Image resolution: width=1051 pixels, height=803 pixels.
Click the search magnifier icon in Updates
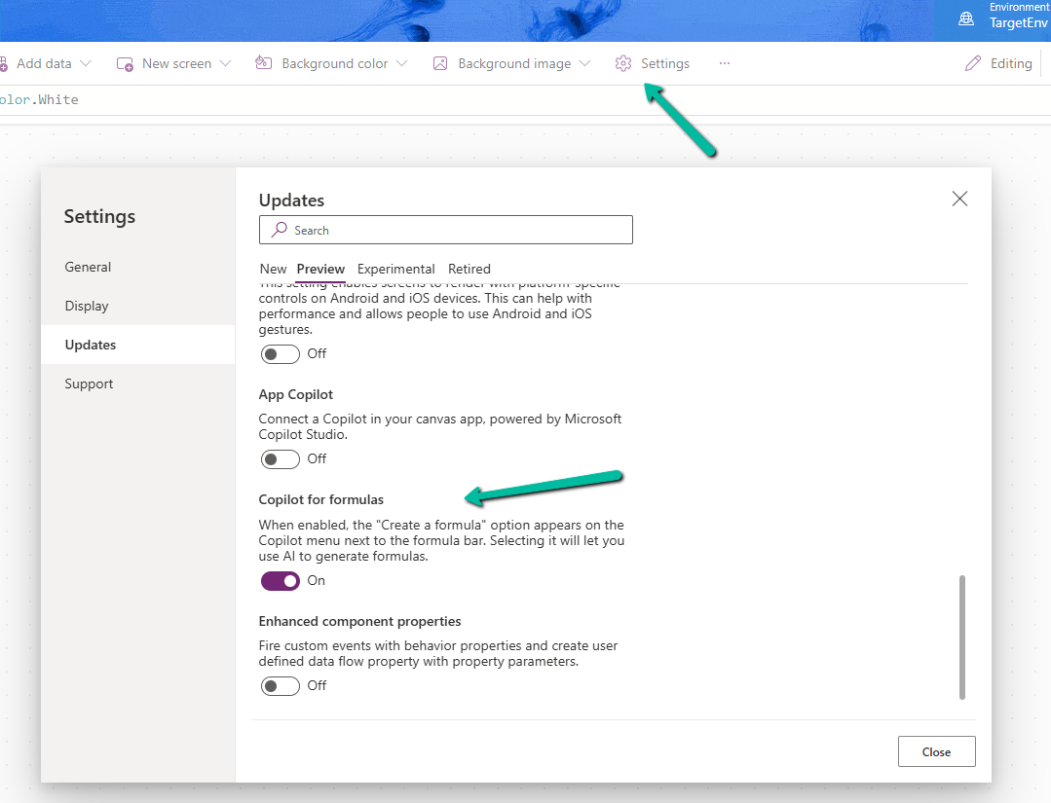(x=280, y=230)
